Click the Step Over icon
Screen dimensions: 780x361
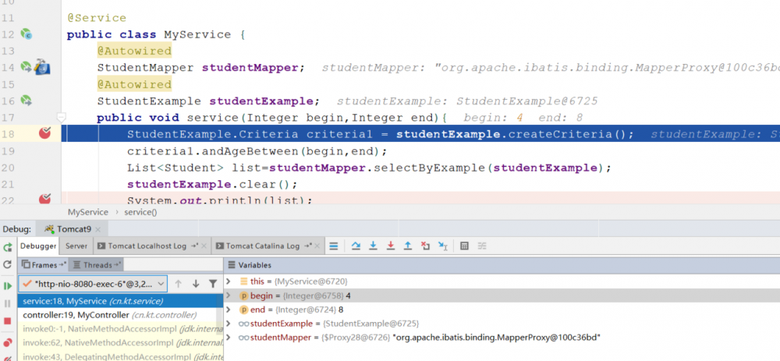coord(356,246)
